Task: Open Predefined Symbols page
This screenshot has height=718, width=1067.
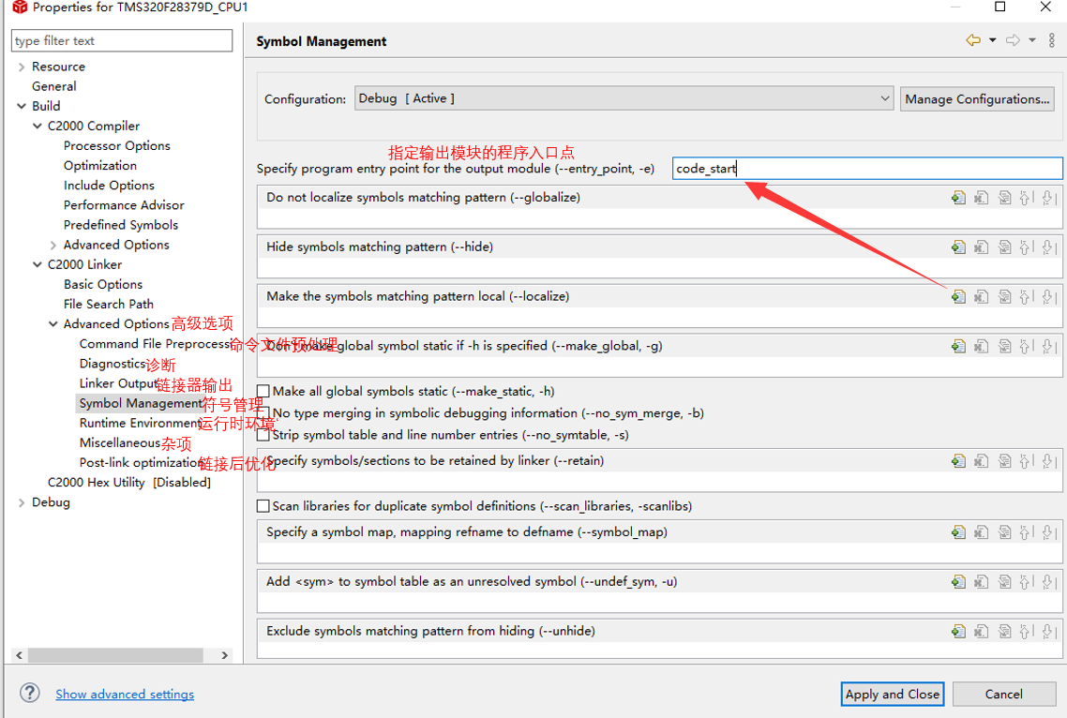Action: (121, 225)
